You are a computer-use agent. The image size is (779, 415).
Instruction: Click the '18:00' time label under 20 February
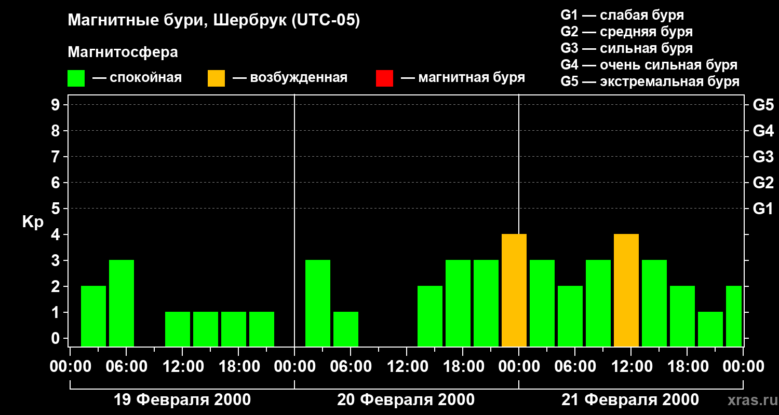pos(463,367)
